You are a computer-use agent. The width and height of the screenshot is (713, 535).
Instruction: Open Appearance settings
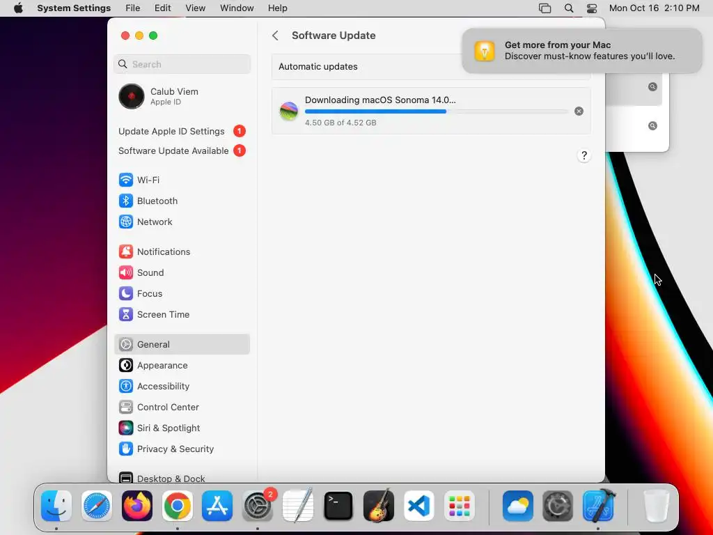coord(182,365)
